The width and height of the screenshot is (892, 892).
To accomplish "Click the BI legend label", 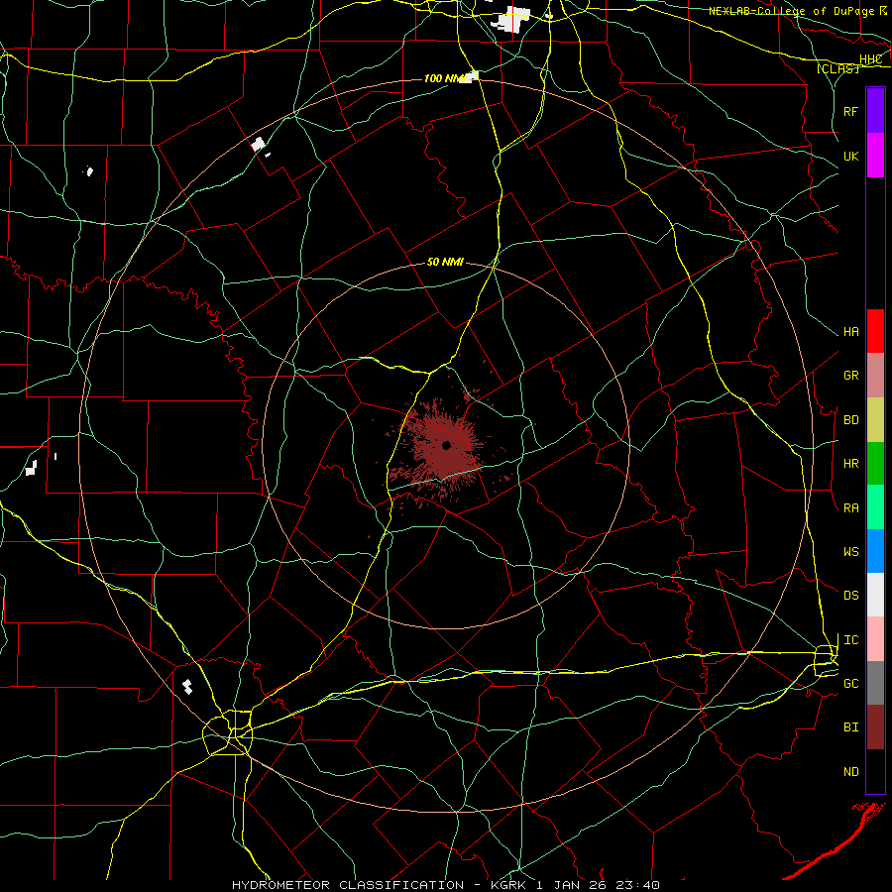I will 850,727.
